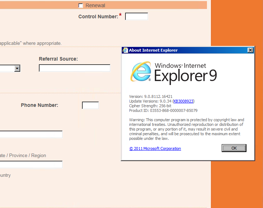This screenshot has height=208, width=263.
Task: Close the About Internet Explorer dialog
Action: 250,50
